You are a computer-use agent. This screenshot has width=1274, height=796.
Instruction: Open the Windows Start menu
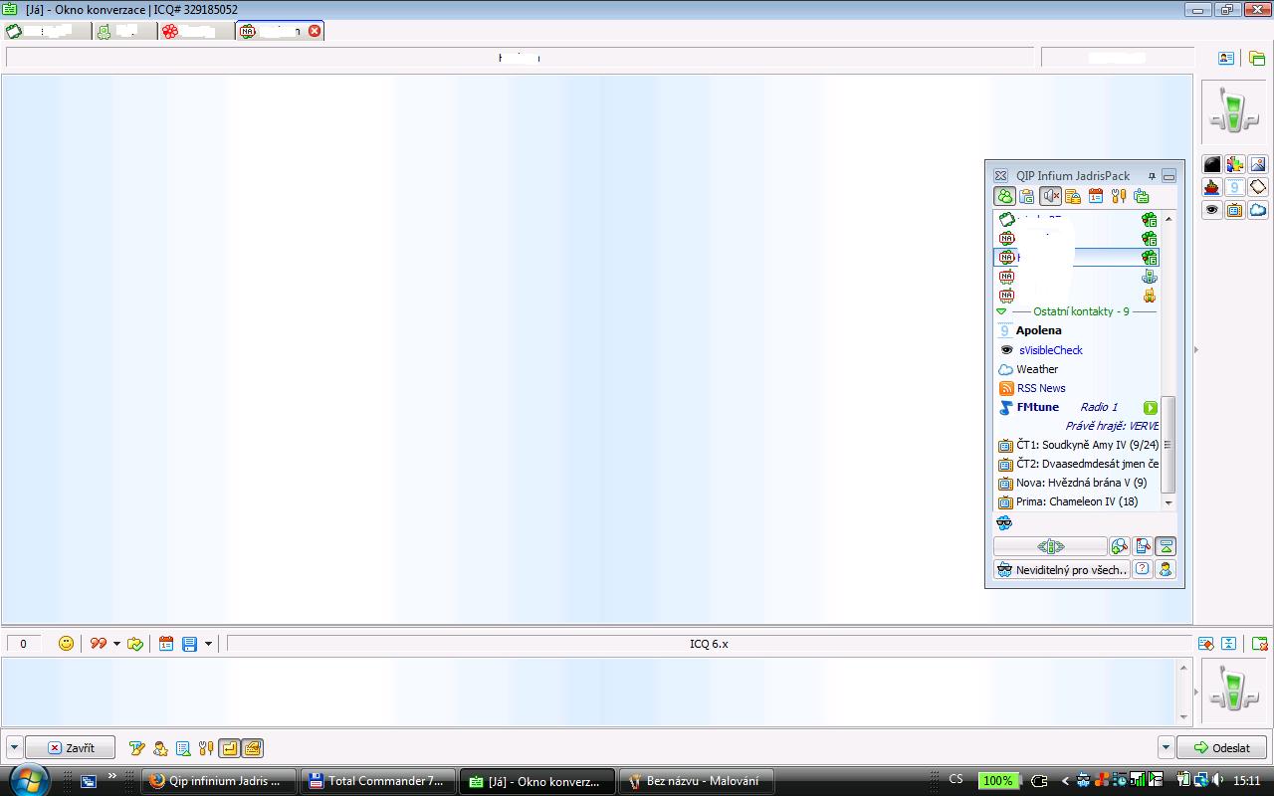28,779
